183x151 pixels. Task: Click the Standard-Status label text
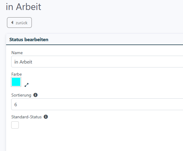tap(26, 117)
